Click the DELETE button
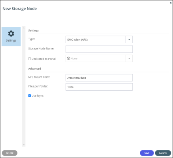 pyautogui.click(x=10, y=153)
